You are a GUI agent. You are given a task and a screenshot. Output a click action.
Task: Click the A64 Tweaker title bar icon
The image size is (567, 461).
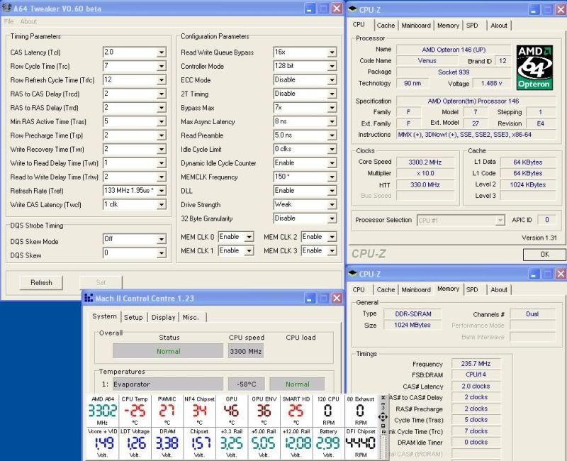pos(6,8)
